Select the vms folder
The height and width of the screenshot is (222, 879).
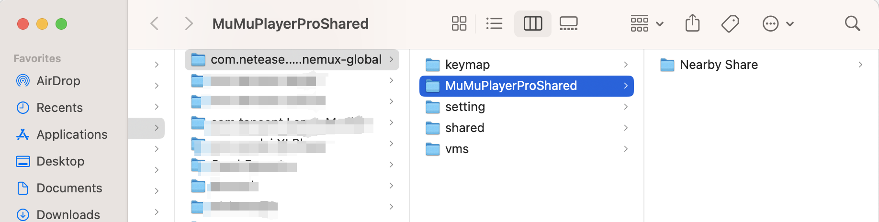(x=527, y=149)
